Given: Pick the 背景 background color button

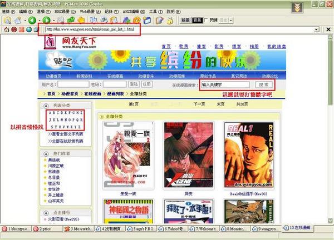Looking at the screenshot, I should pyautogui.click(x=197, y=20).
